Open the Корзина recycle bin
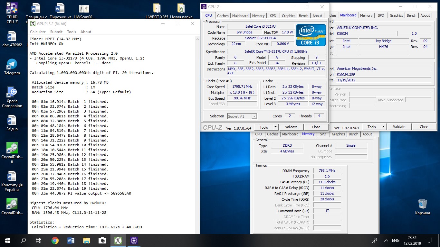The height and width of the screenshot is (247, 440). (422, 206)
